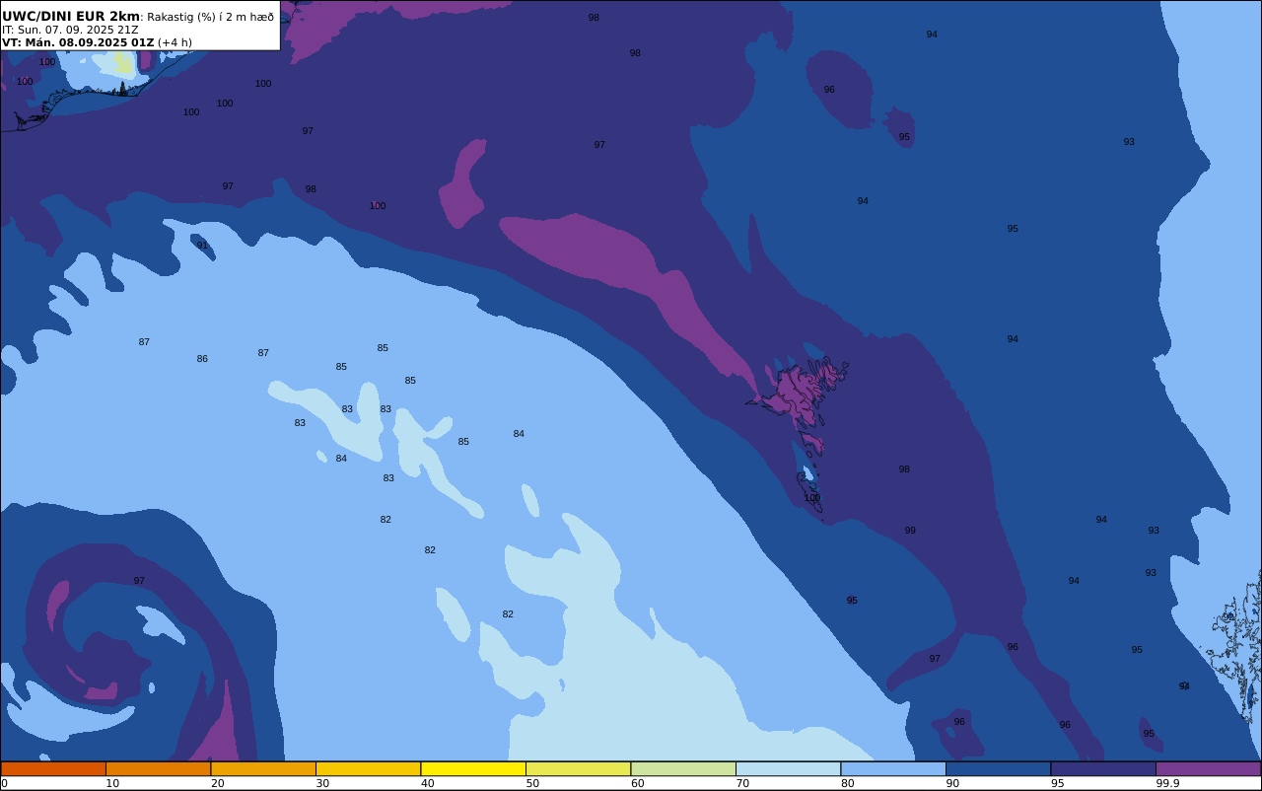Click the 80 legend tick label

click(847, 783)
